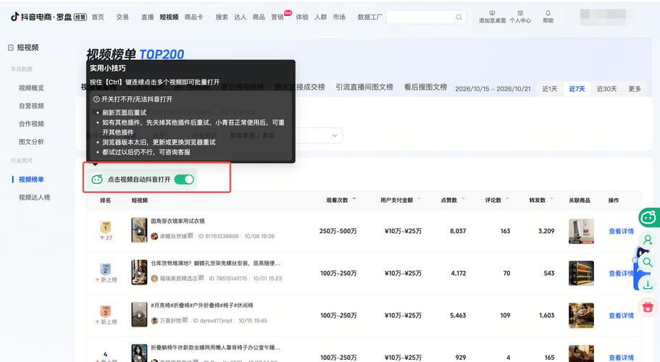Image resolution: width=660 pixels, height=362 pixels.
Task: Click 查看详情 for 仓库货物 video
Action: coord(622,273)
